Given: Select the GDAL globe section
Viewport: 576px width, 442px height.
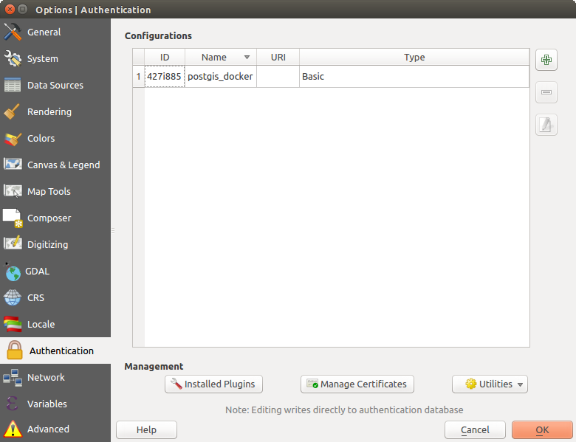Looking at the screenshot, I should pyautogui.click(x=37, y=272).
